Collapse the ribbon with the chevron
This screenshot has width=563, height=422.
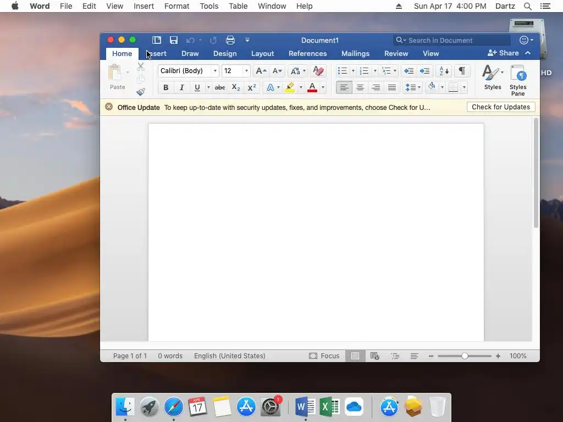pyautogui.click(x=528, y=53)
